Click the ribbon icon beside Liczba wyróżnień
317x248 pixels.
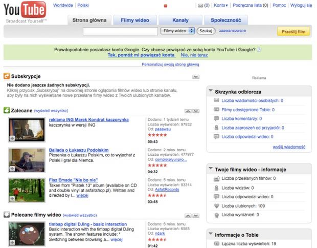coord(216,215)
